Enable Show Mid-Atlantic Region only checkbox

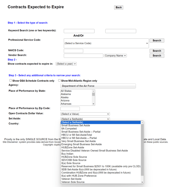[59, 80]
